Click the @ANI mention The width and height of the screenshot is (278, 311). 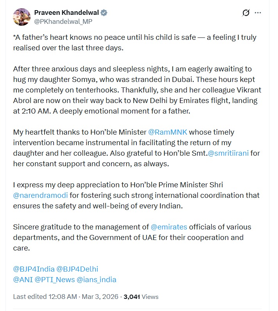[23, 279]
